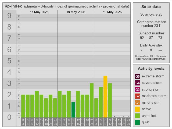
Task: Select the 19 May 6-9 time slot label
Action: click(105, 122)
